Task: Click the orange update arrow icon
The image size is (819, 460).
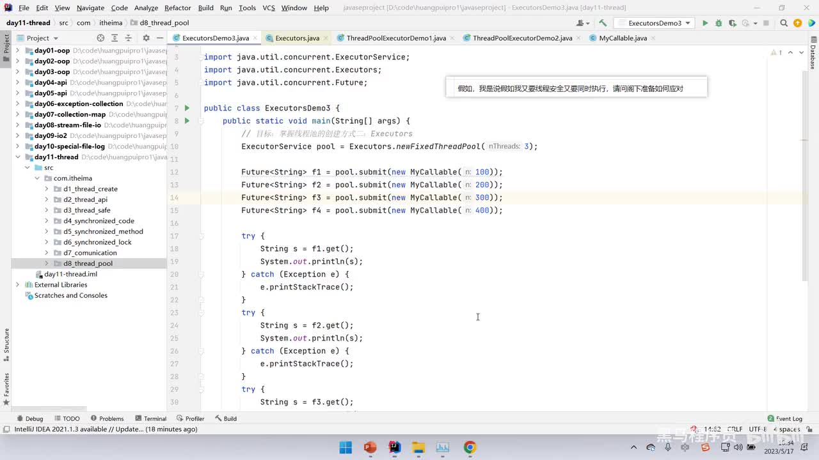Action: (x=798, y=23)
